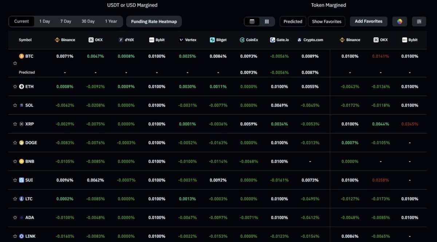Click SOL OKX rate -0.0208%
The width and height of the screenshot is (437, 242).
(95, 105)
